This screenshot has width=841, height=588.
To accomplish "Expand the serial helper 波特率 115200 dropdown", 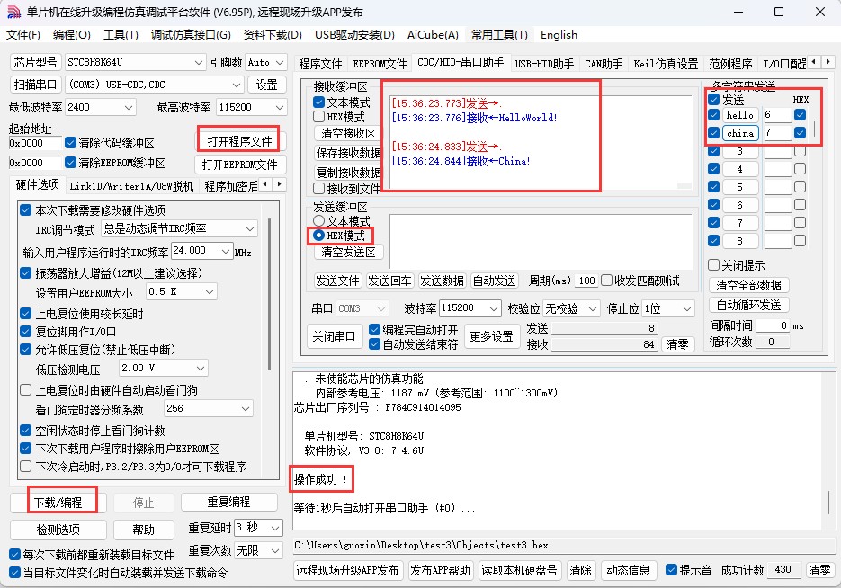I will 494,308.
